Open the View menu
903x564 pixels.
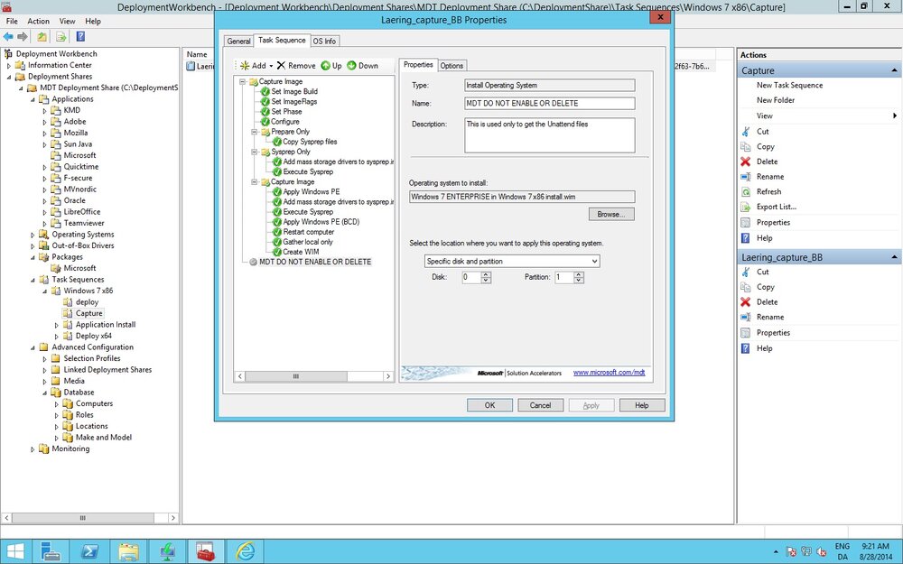coord(68,21)
